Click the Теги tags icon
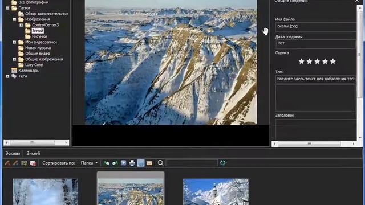The width and height of the screenshot is (365, 205). pyautogui.click(x=14, y=76)
